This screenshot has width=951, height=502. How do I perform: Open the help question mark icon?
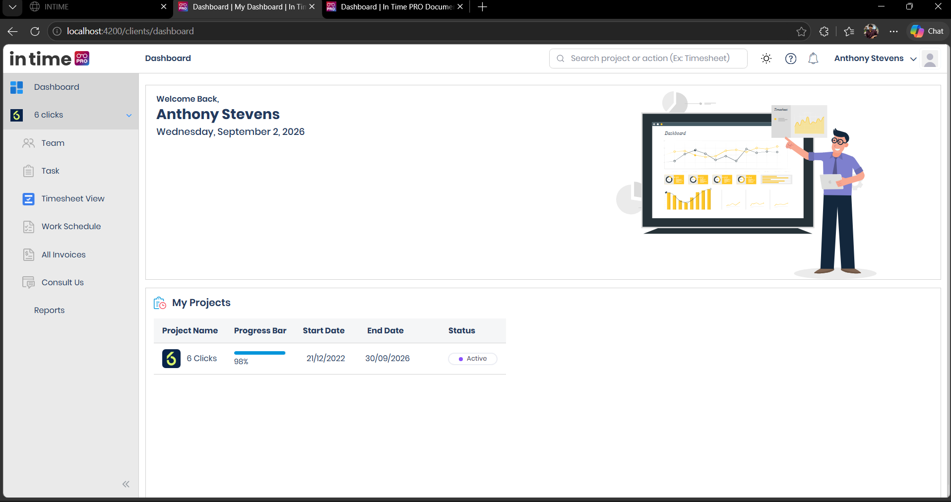pyautogui.click(x=791, y=59)
